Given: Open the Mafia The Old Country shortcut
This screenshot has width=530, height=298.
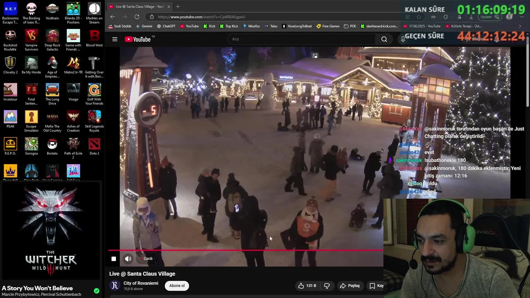Looking at the screenshot, I should (52, 121).
